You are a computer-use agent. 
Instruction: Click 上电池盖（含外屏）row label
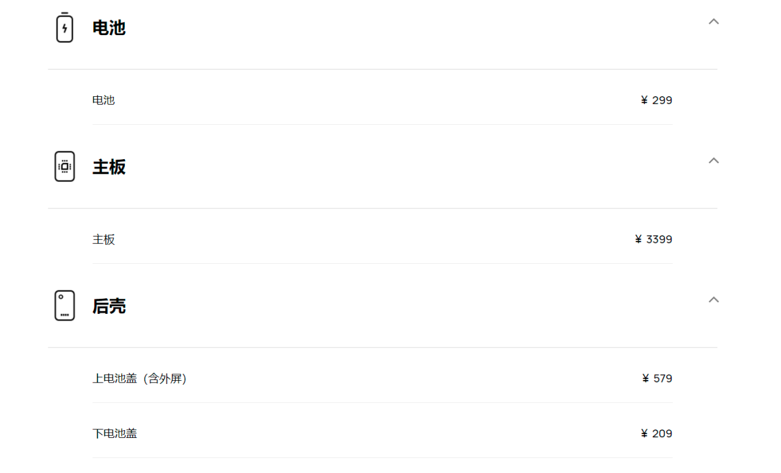(x=140, y=378)
